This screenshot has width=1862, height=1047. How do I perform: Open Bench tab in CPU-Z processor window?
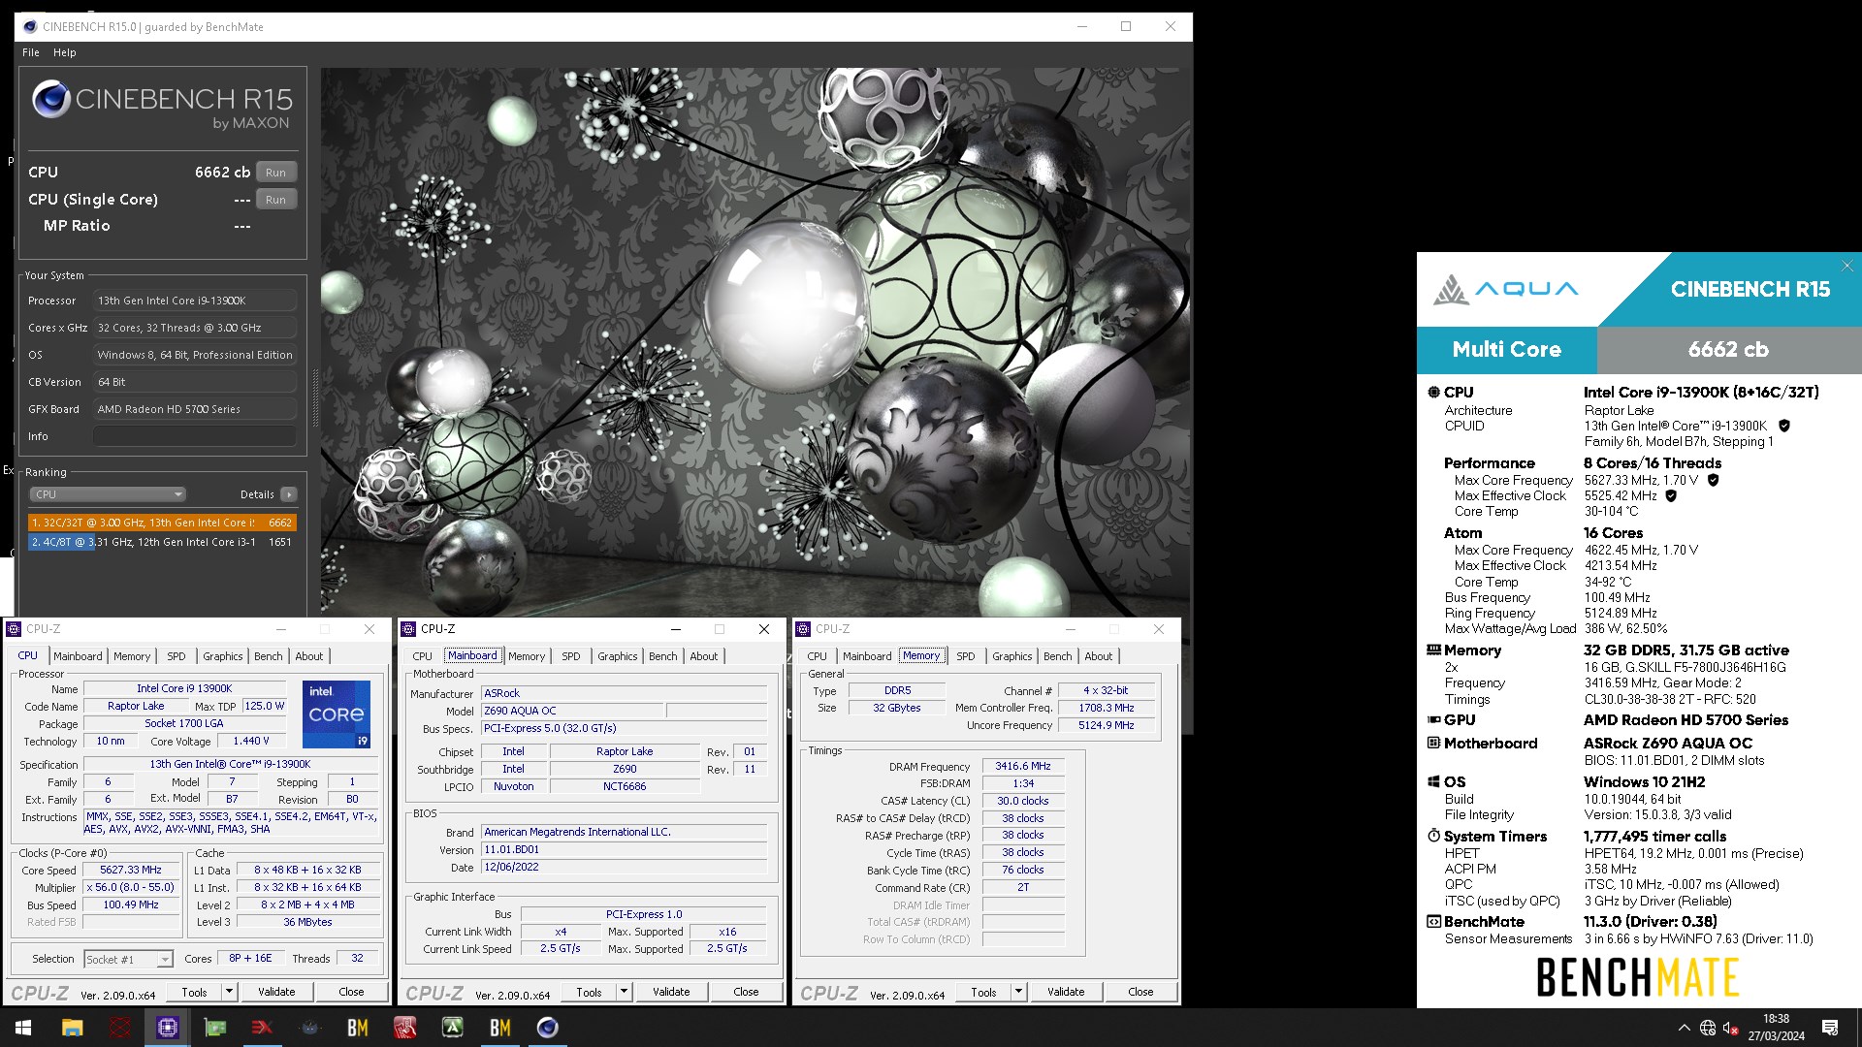269,656
